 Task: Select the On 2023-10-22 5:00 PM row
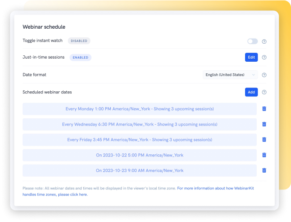point(139,155)
